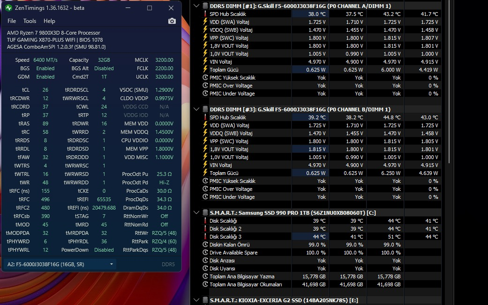Click the 38.0 °C current value of DIMM #1 SPD Hub
This screenshot has height=305, width=488.
click(x=317, y=14)
